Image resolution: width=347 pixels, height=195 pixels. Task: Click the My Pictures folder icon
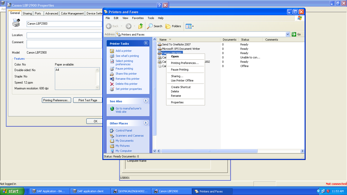tap(112, 146)
